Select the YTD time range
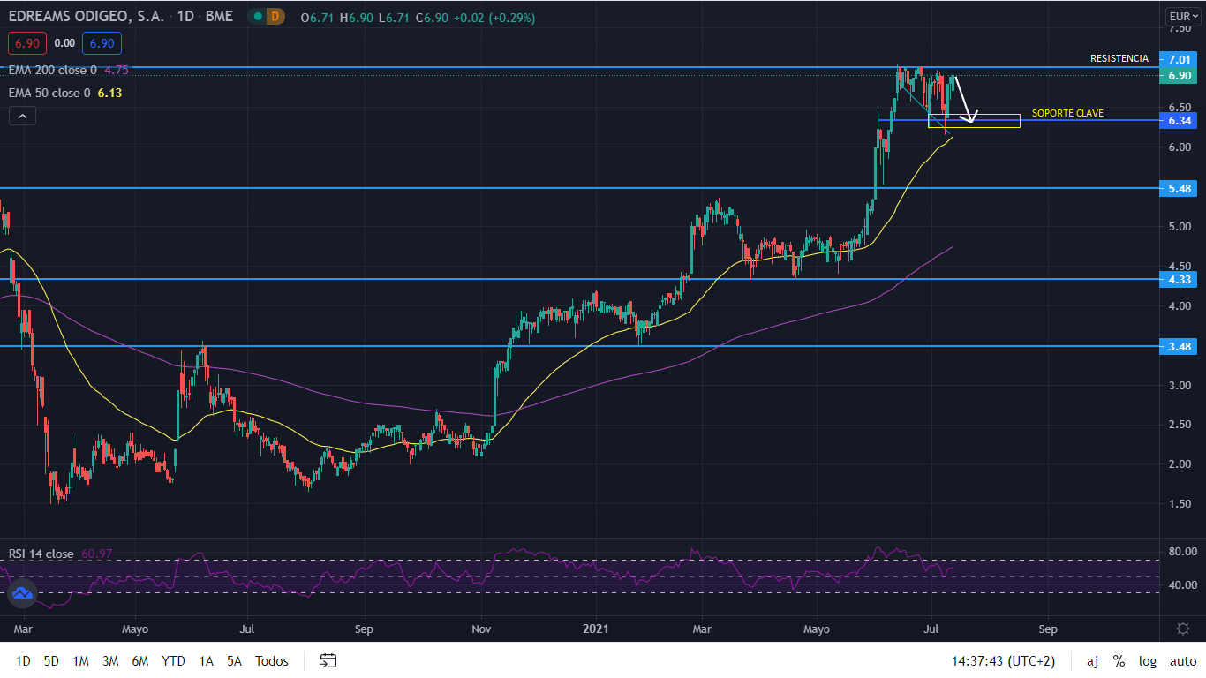Viewport: 1206px width, 678px height. 173,661
